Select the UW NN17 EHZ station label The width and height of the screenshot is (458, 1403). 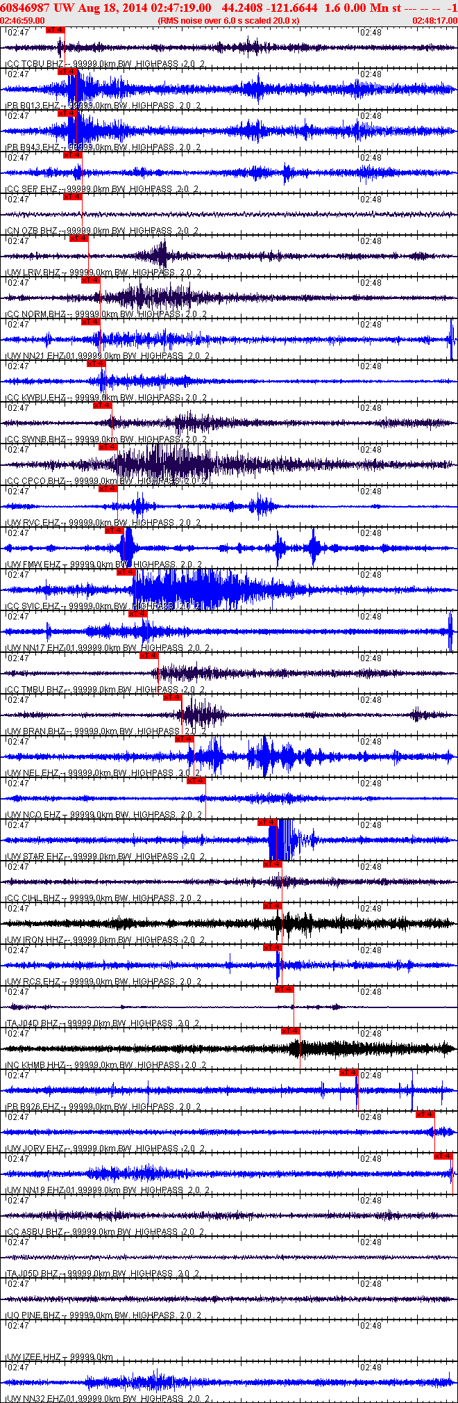click(35, 648)
